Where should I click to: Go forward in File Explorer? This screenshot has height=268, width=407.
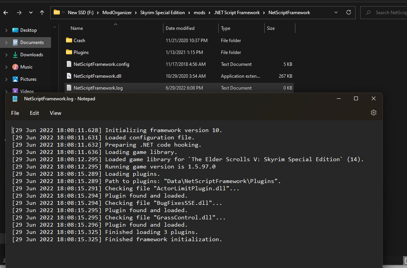[19, 12]
